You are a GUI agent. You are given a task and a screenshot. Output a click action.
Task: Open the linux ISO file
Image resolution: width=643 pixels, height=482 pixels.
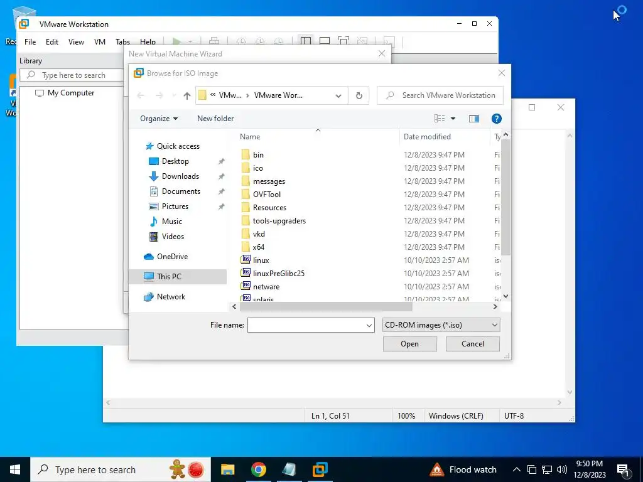(x=261, y=260)
